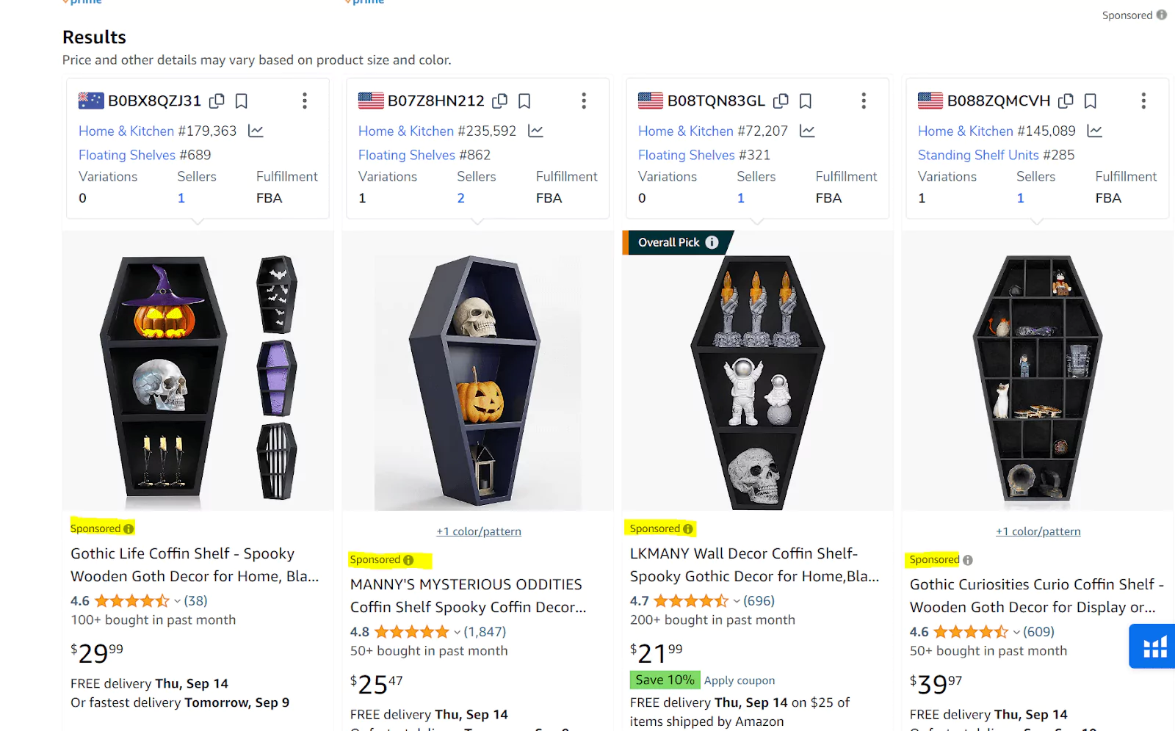
Task: Copy ASIN B0BX8QZJ31 with the copy icon
Action: 217,101
